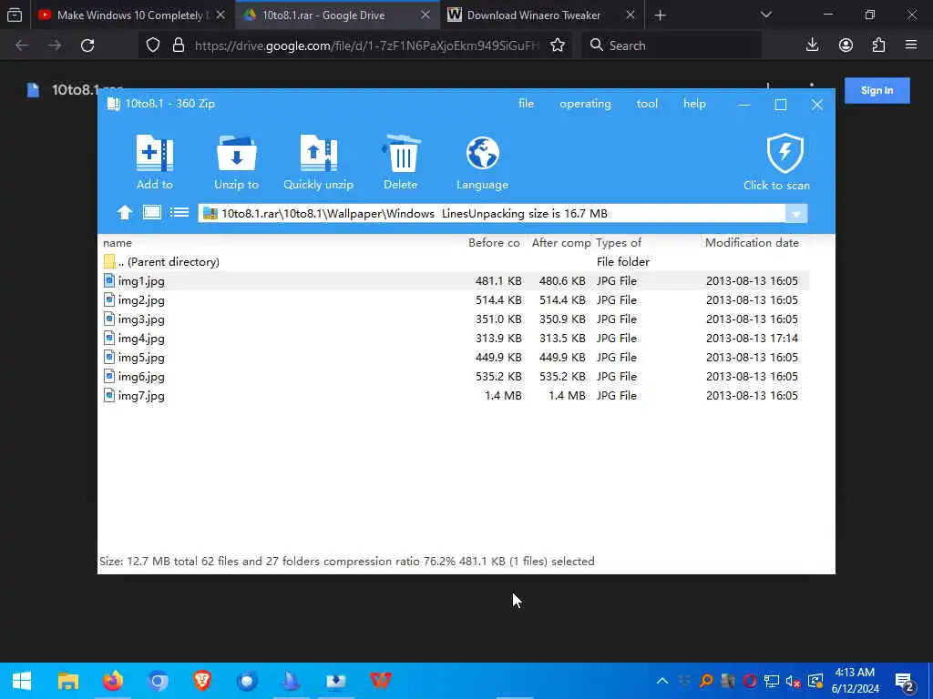Open the help menu
Viewport: 933px width, 699px height.
694,104
